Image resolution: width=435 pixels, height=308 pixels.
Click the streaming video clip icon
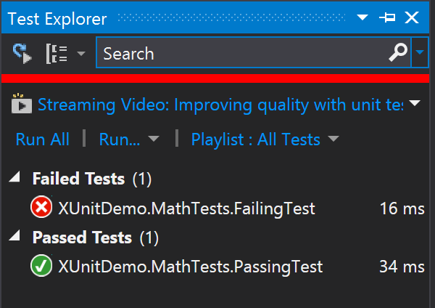22,103
